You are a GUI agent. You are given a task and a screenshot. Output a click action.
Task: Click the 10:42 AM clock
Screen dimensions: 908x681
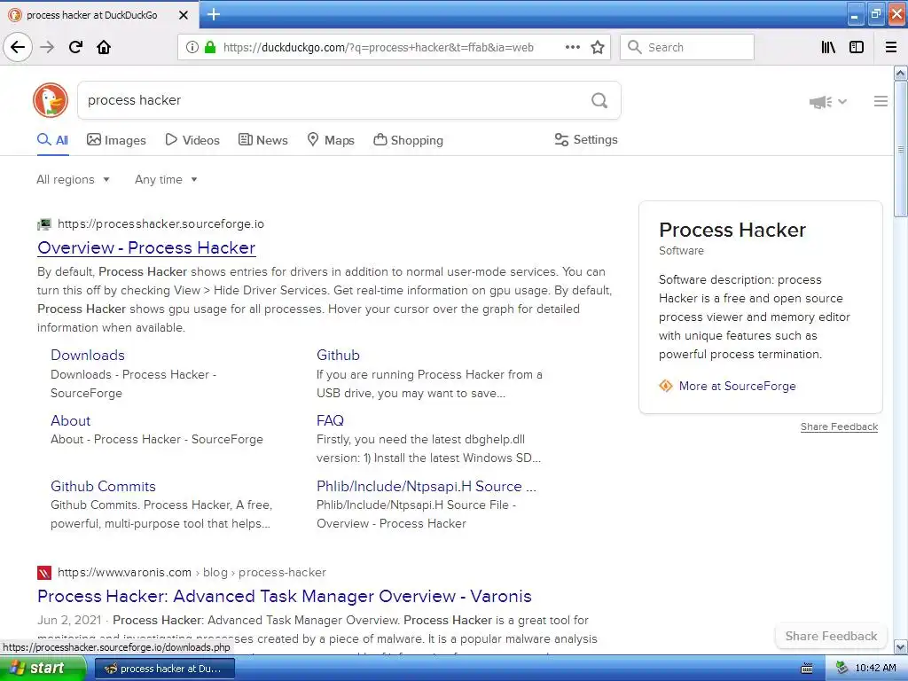pos(875,669)
